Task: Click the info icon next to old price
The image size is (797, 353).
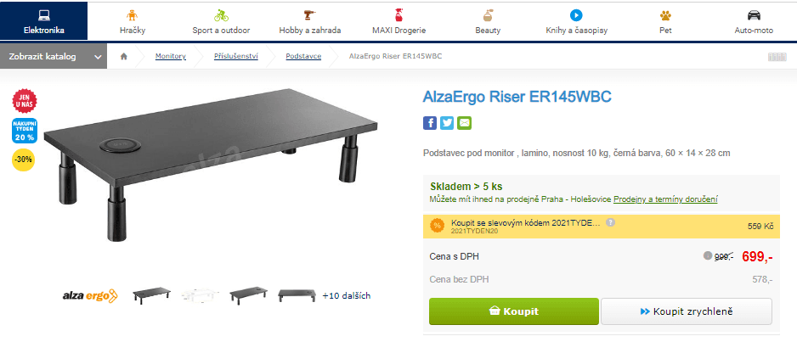Action: (x=707, y=255)
